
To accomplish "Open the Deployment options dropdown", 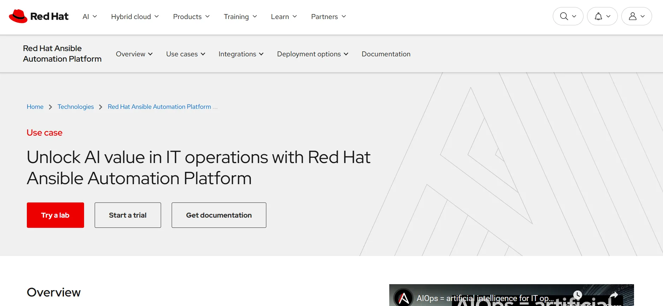I will pyautogui.click(x=313, y=54).
